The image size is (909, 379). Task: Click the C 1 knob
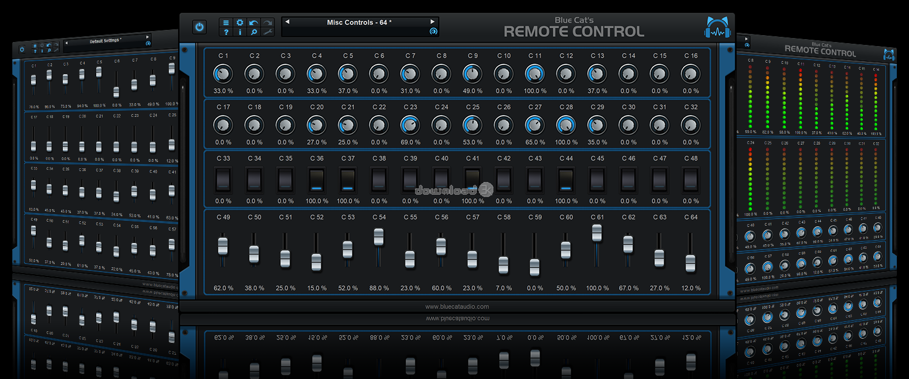223,74
